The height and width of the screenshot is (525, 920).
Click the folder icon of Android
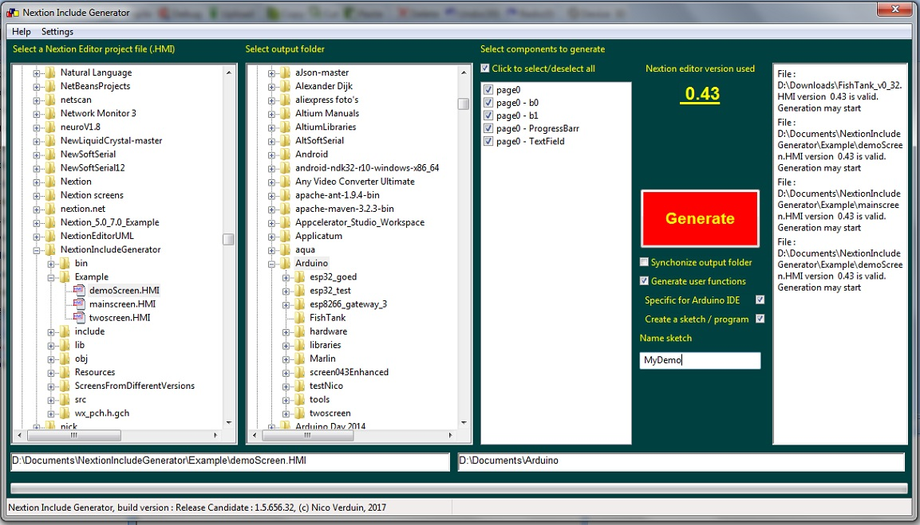coord(285,154)
